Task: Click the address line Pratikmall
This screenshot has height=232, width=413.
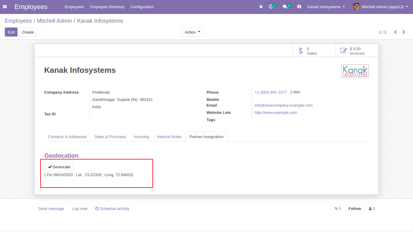Action: (x=101, y=92)
